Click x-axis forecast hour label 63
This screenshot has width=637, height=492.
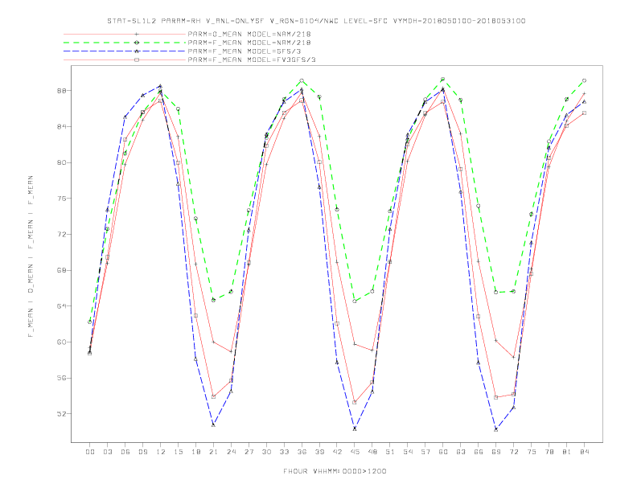[x=461, y=452]
